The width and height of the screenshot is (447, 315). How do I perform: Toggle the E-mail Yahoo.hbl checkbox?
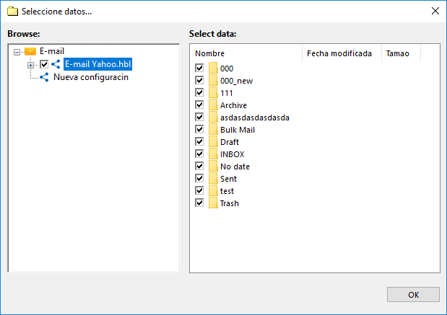click(43, 64)
